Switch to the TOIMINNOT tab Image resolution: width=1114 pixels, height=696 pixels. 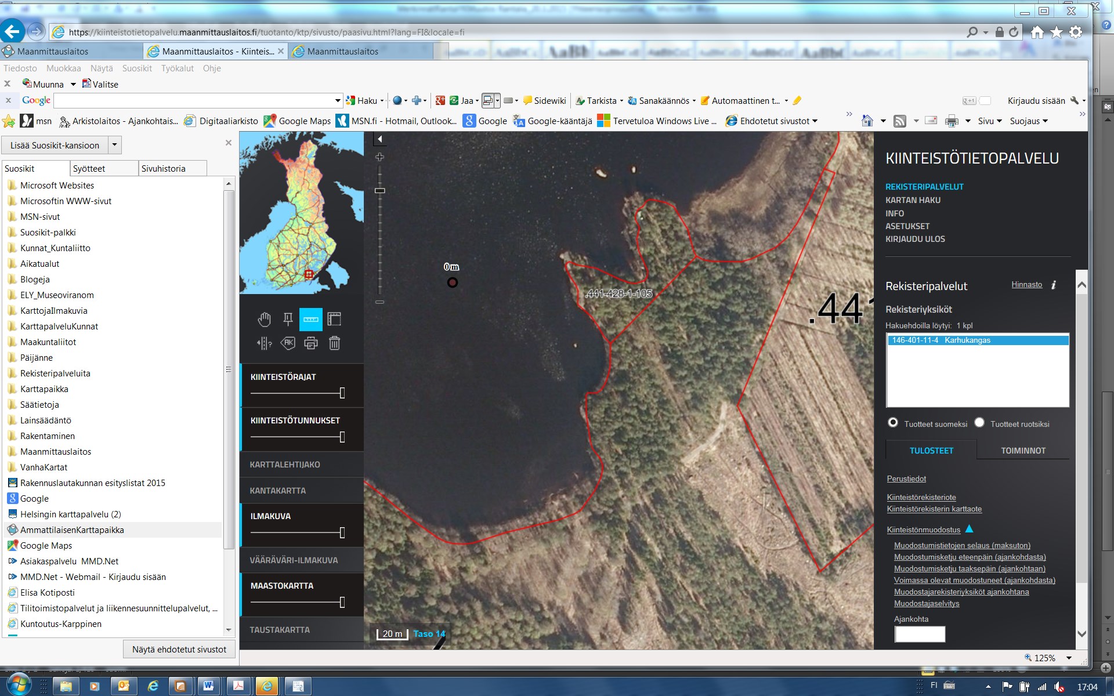click(1023, 451)
